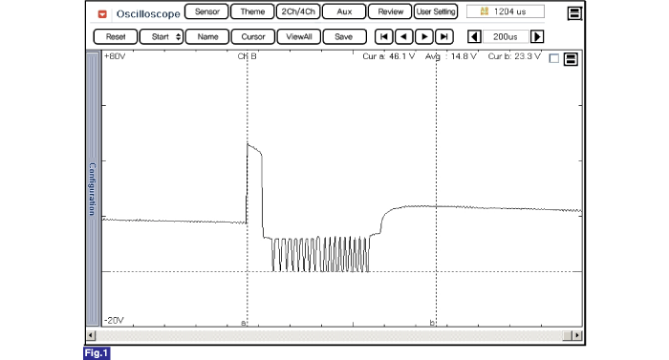Switch the 2Ch/4Ch channel mode

[x=298, y=11]
